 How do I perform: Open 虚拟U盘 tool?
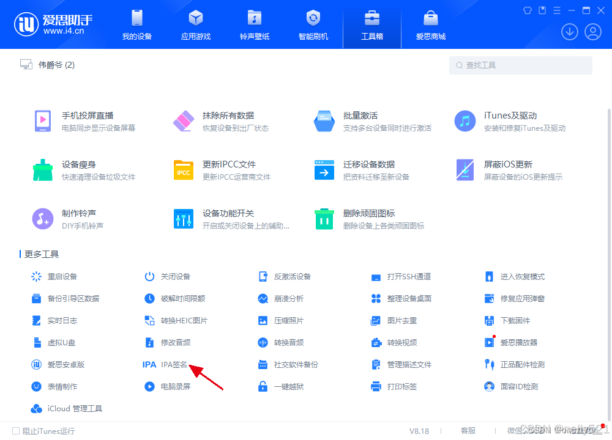pos(53,343)
